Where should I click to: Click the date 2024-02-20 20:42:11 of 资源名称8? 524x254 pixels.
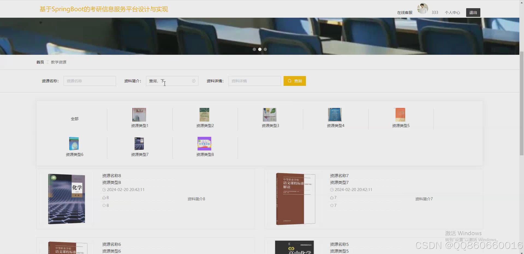126,190
